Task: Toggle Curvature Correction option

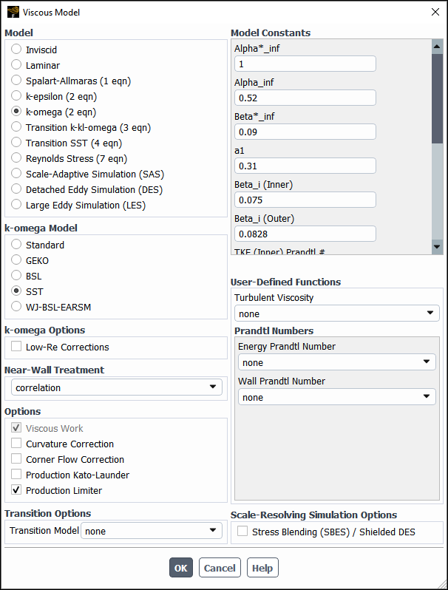Action: click(17, 444)
